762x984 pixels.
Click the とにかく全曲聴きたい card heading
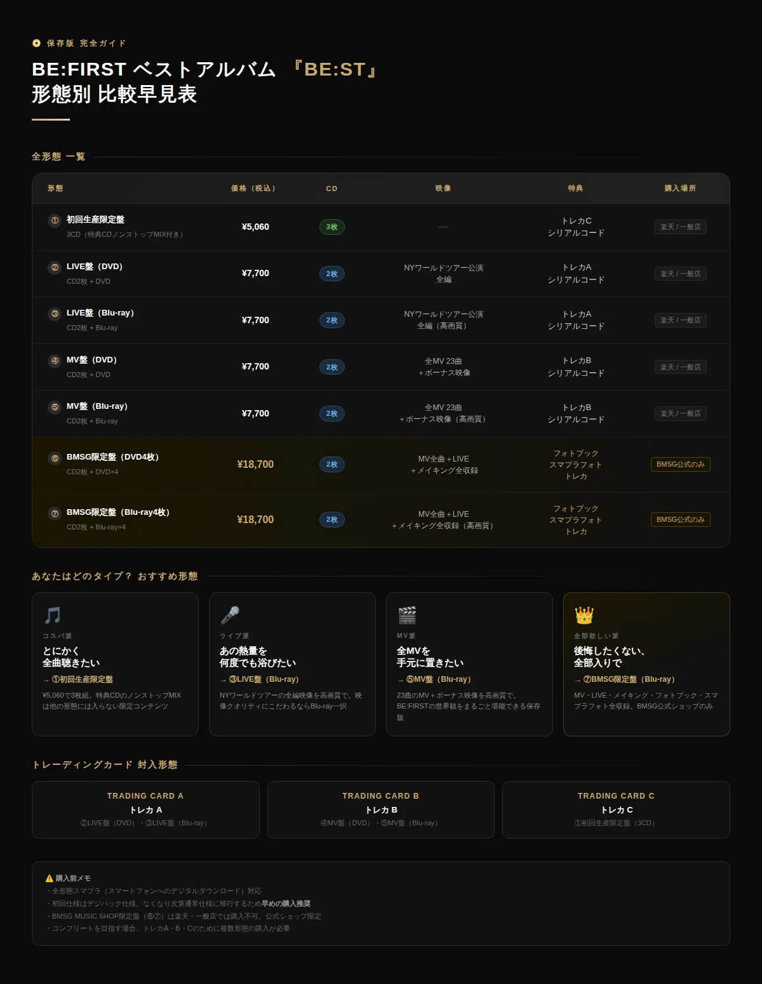tap(71, 657)
